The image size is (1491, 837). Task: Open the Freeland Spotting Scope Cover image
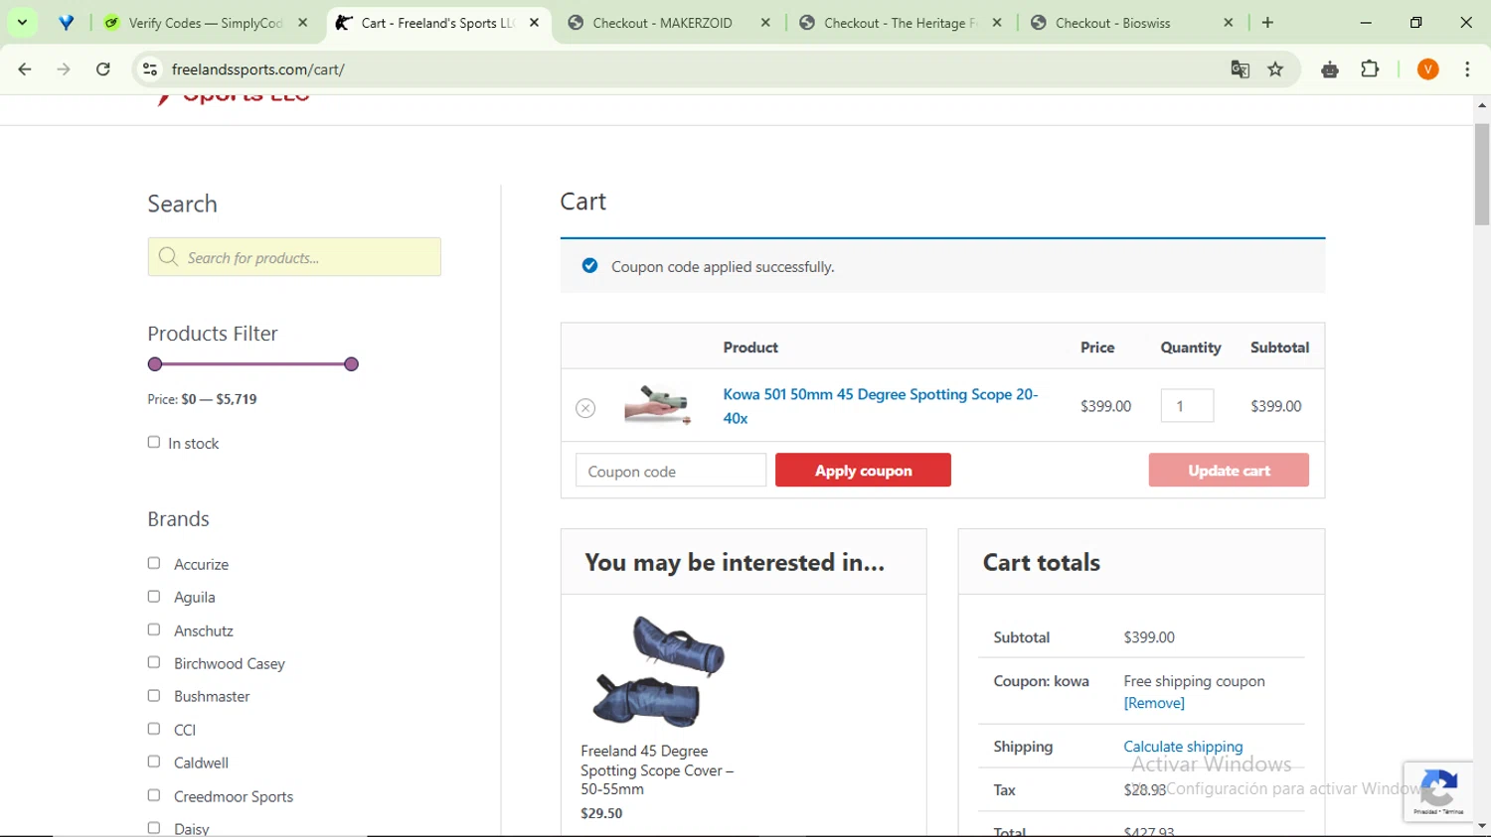point(658,671)
